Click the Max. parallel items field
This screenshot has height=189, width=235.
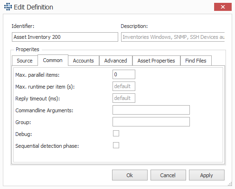pos(124,74)
